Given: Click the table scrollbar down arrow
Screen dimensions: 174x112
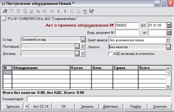Looking at the screenshot, I should coord(168,86).
